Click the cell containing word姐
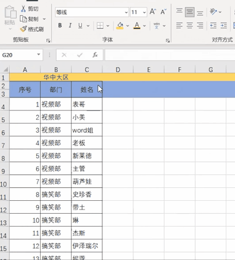Viewport: 235px width, 260px height. (x=87, y=130)
